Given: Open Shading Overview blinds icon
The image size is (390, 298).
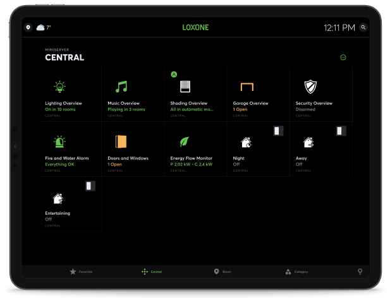Looking at the screenshot, I should click(x=185, y=86).
